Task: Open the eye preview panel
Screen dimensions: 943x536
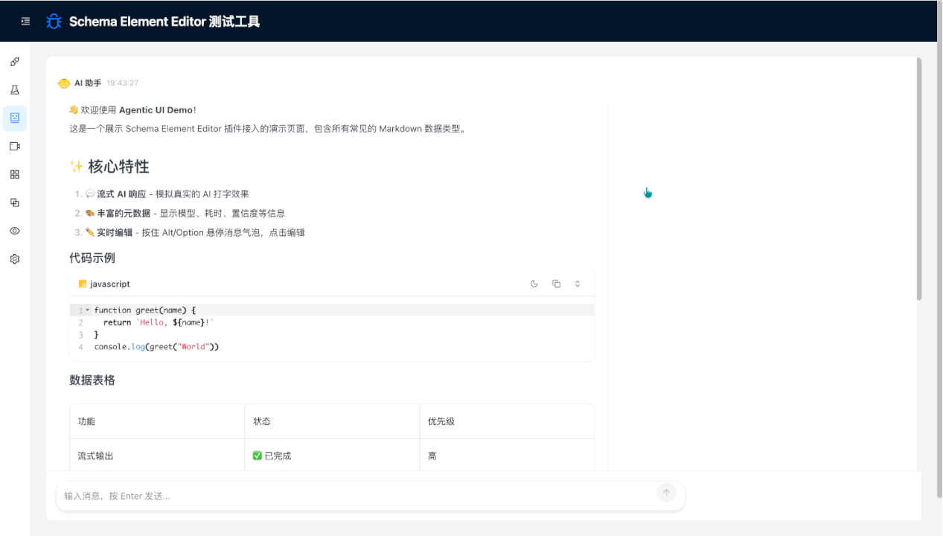Action: (x=14, y=231)
